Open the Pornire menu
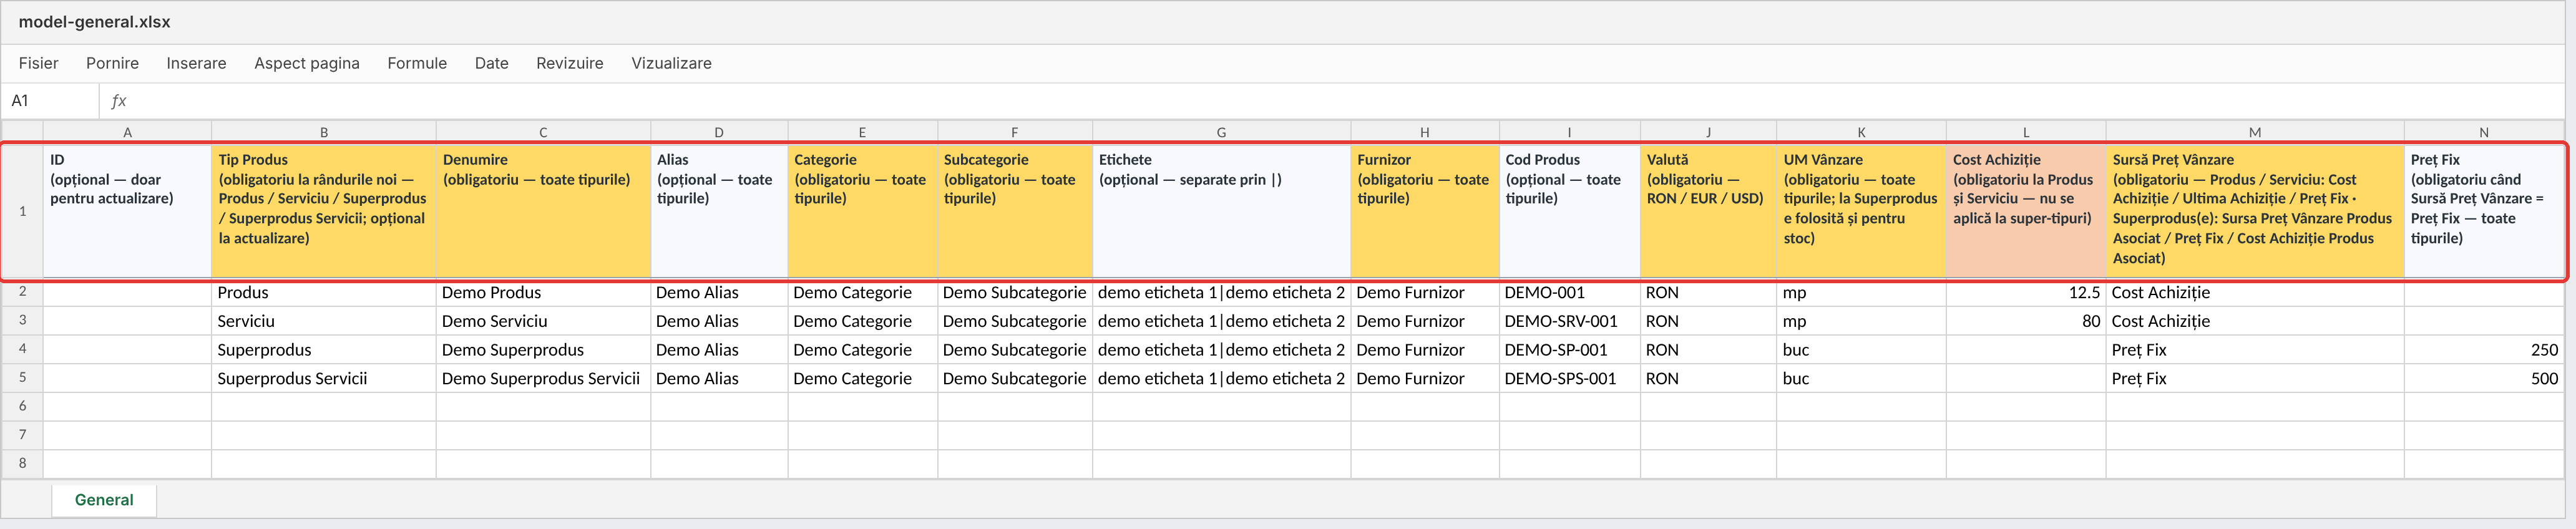Viewport: 2576px width, 529px height. click(x=112, y=63)
